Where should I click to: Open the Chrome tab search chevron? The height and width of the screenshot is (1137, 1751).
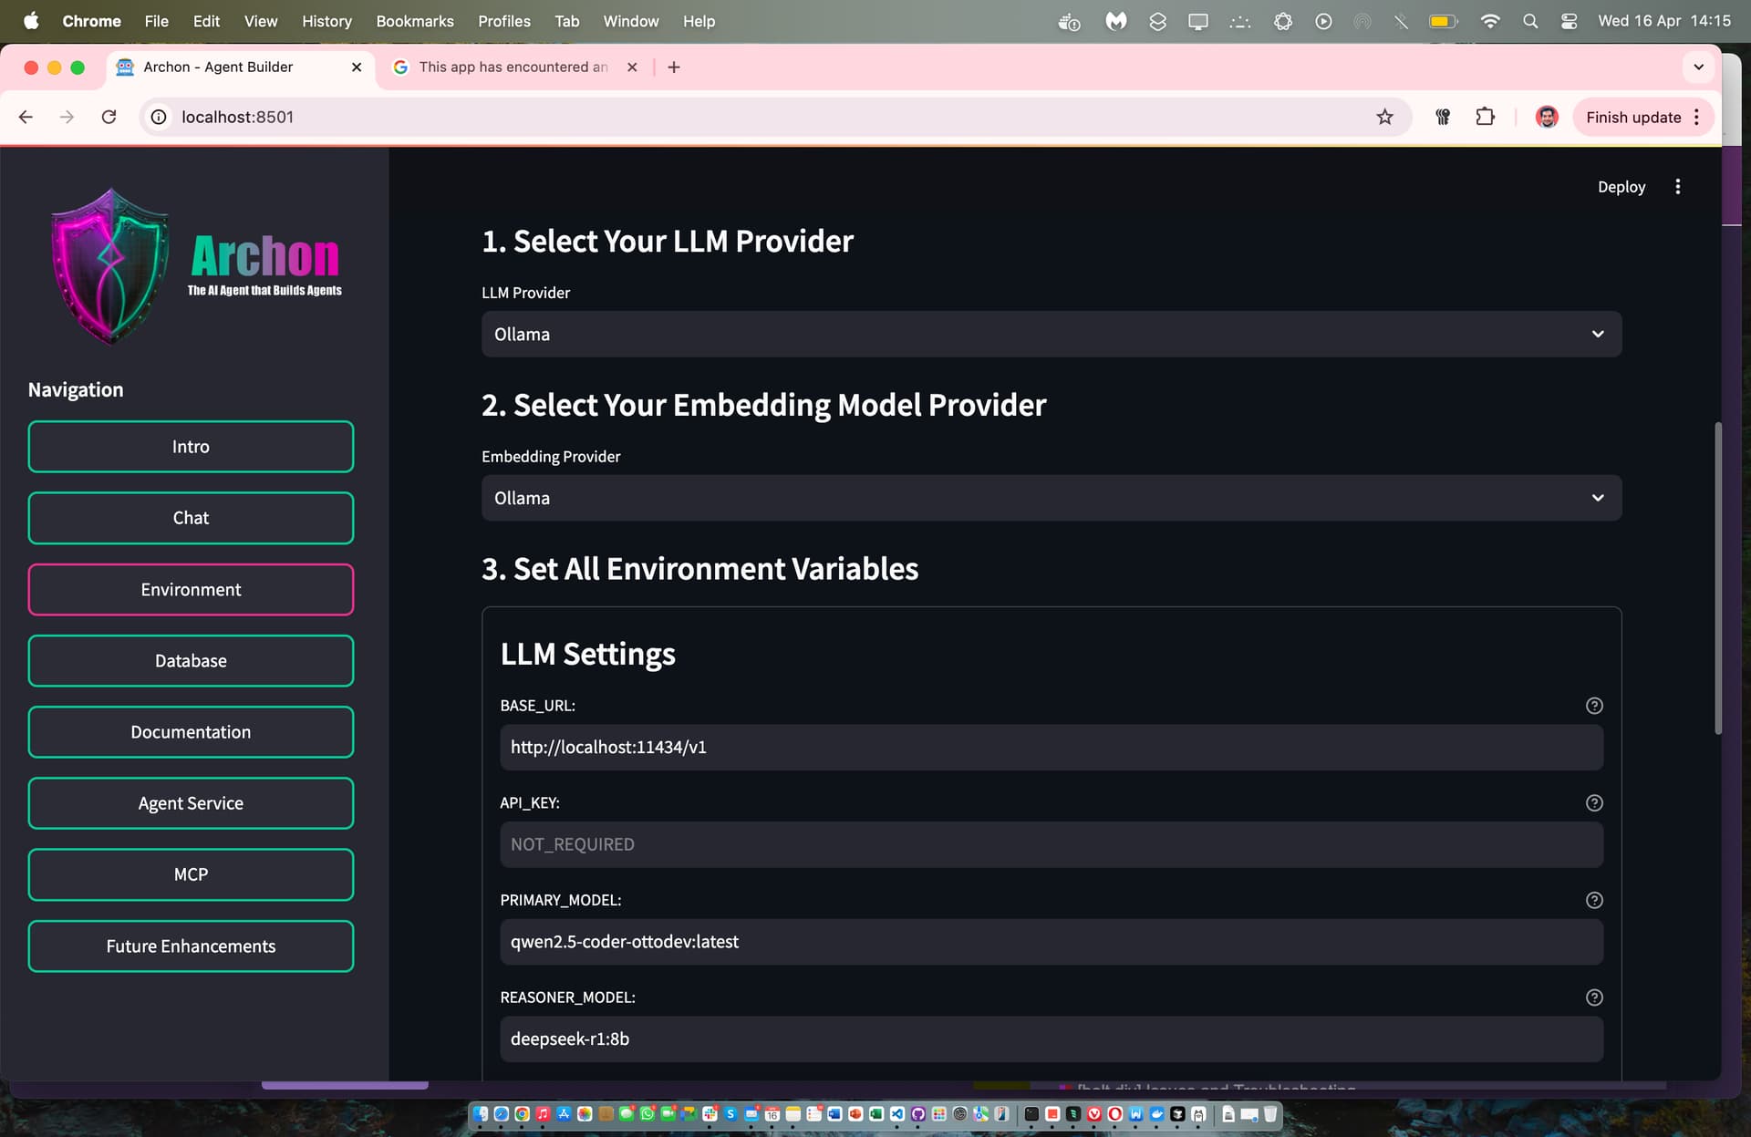pos(1698,67)
